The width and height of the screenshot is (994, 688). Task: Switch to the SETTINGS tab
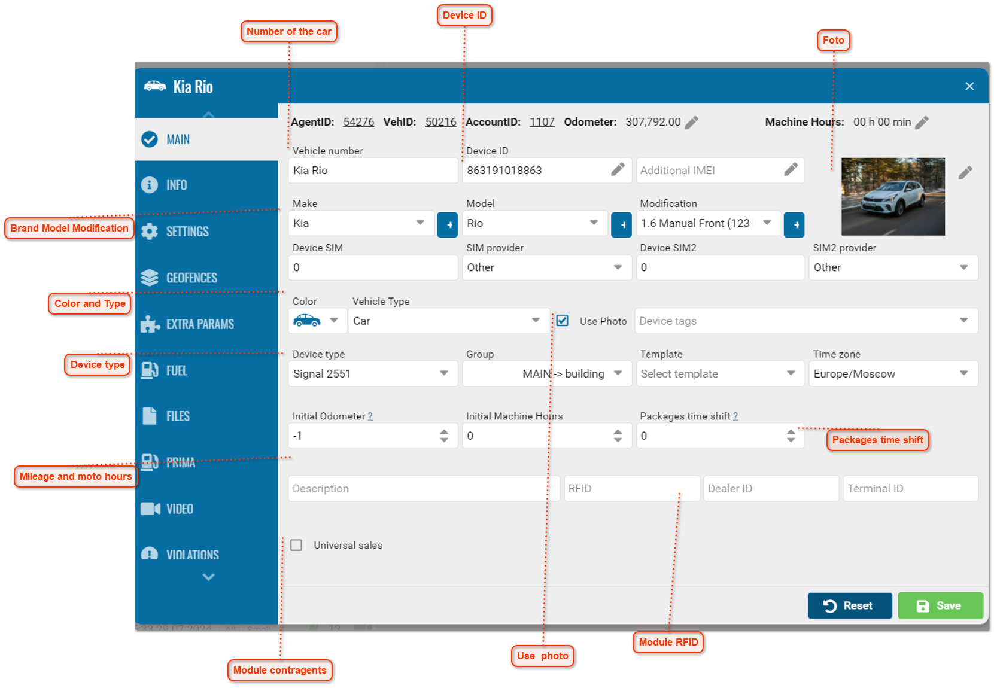(206, 232)
